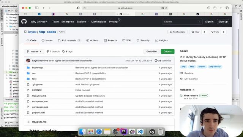
Task: Reload the page with the refresh icon
Action: pyautogui.click(x=166, y=8)
